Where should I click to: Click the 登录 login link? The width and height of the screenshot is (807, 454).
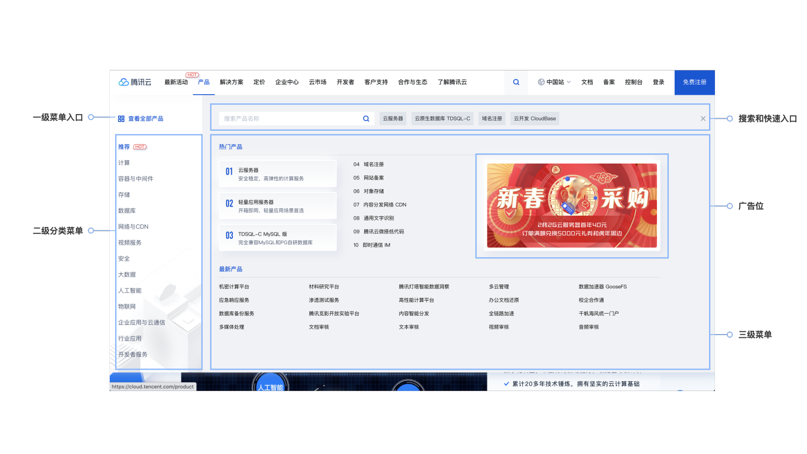[659, 82]
